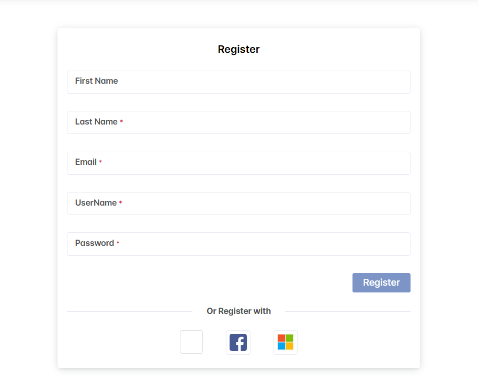The height and width of the screenshot is (384, 478).
Task: Click the "Or Register with" divider text
Action: tap(238, 311)
